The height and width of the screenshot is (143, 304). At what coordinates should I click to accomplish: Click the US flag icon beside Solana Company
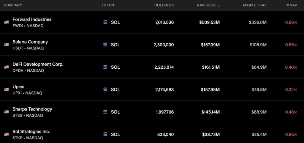6,45
